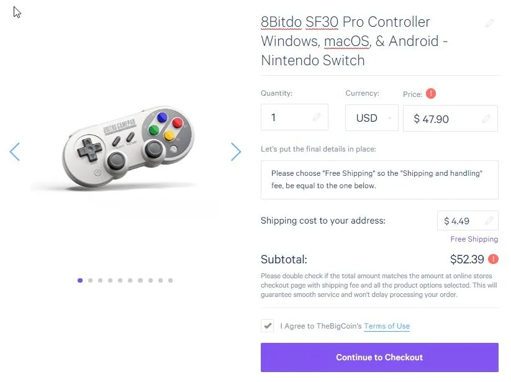Click the final details notes text box
The height and width of the screenshot is (382, 511).
pos(379,179)
